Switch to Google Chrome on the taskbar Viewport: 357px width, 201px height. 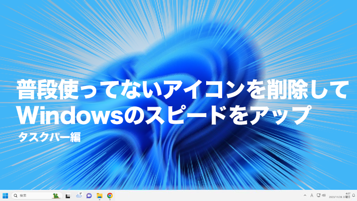(110, 196)
